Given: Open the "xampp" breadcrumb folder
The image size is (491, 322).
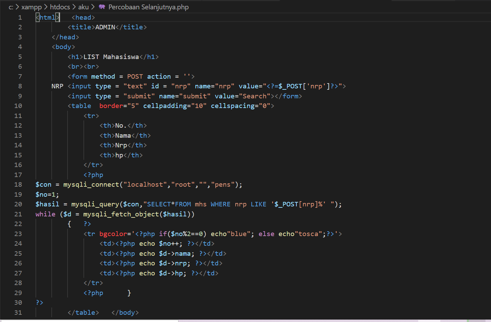Looking at the screenshot, I should click(x=31, y=7).
